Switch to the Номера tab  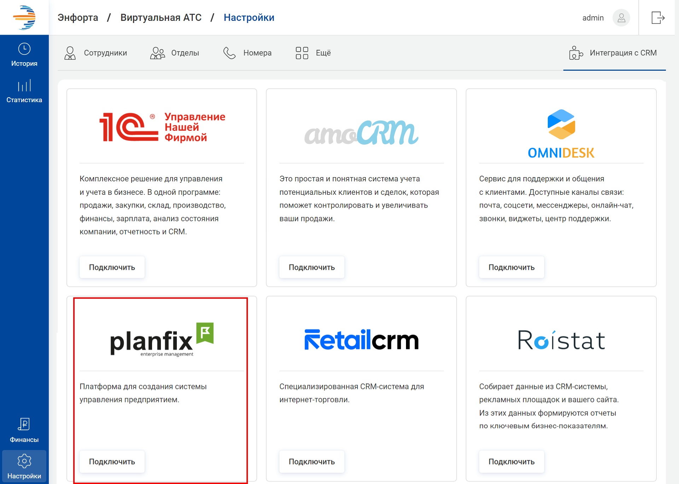(x=247, y=53)
